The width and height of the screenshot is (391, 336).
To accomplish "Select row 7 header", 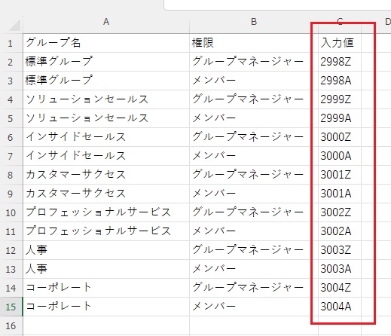I will point(11,156).
